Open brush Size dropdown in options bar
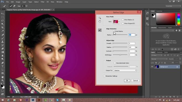Image resolution: width=182 pixels, height=102 pixels. (26, 6)
